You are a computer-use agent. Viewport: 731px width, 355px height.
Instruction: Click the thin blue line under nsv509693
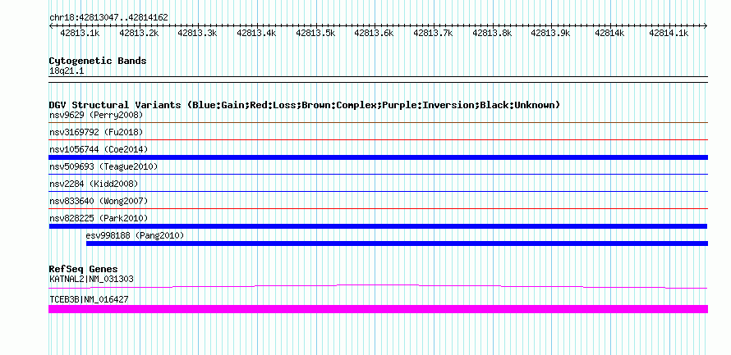point(379,174)
